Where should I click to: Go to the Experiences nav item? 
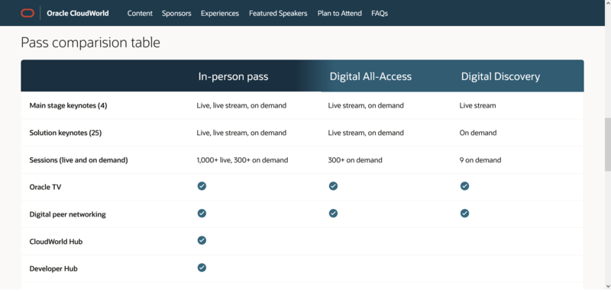tap(220, 13)
